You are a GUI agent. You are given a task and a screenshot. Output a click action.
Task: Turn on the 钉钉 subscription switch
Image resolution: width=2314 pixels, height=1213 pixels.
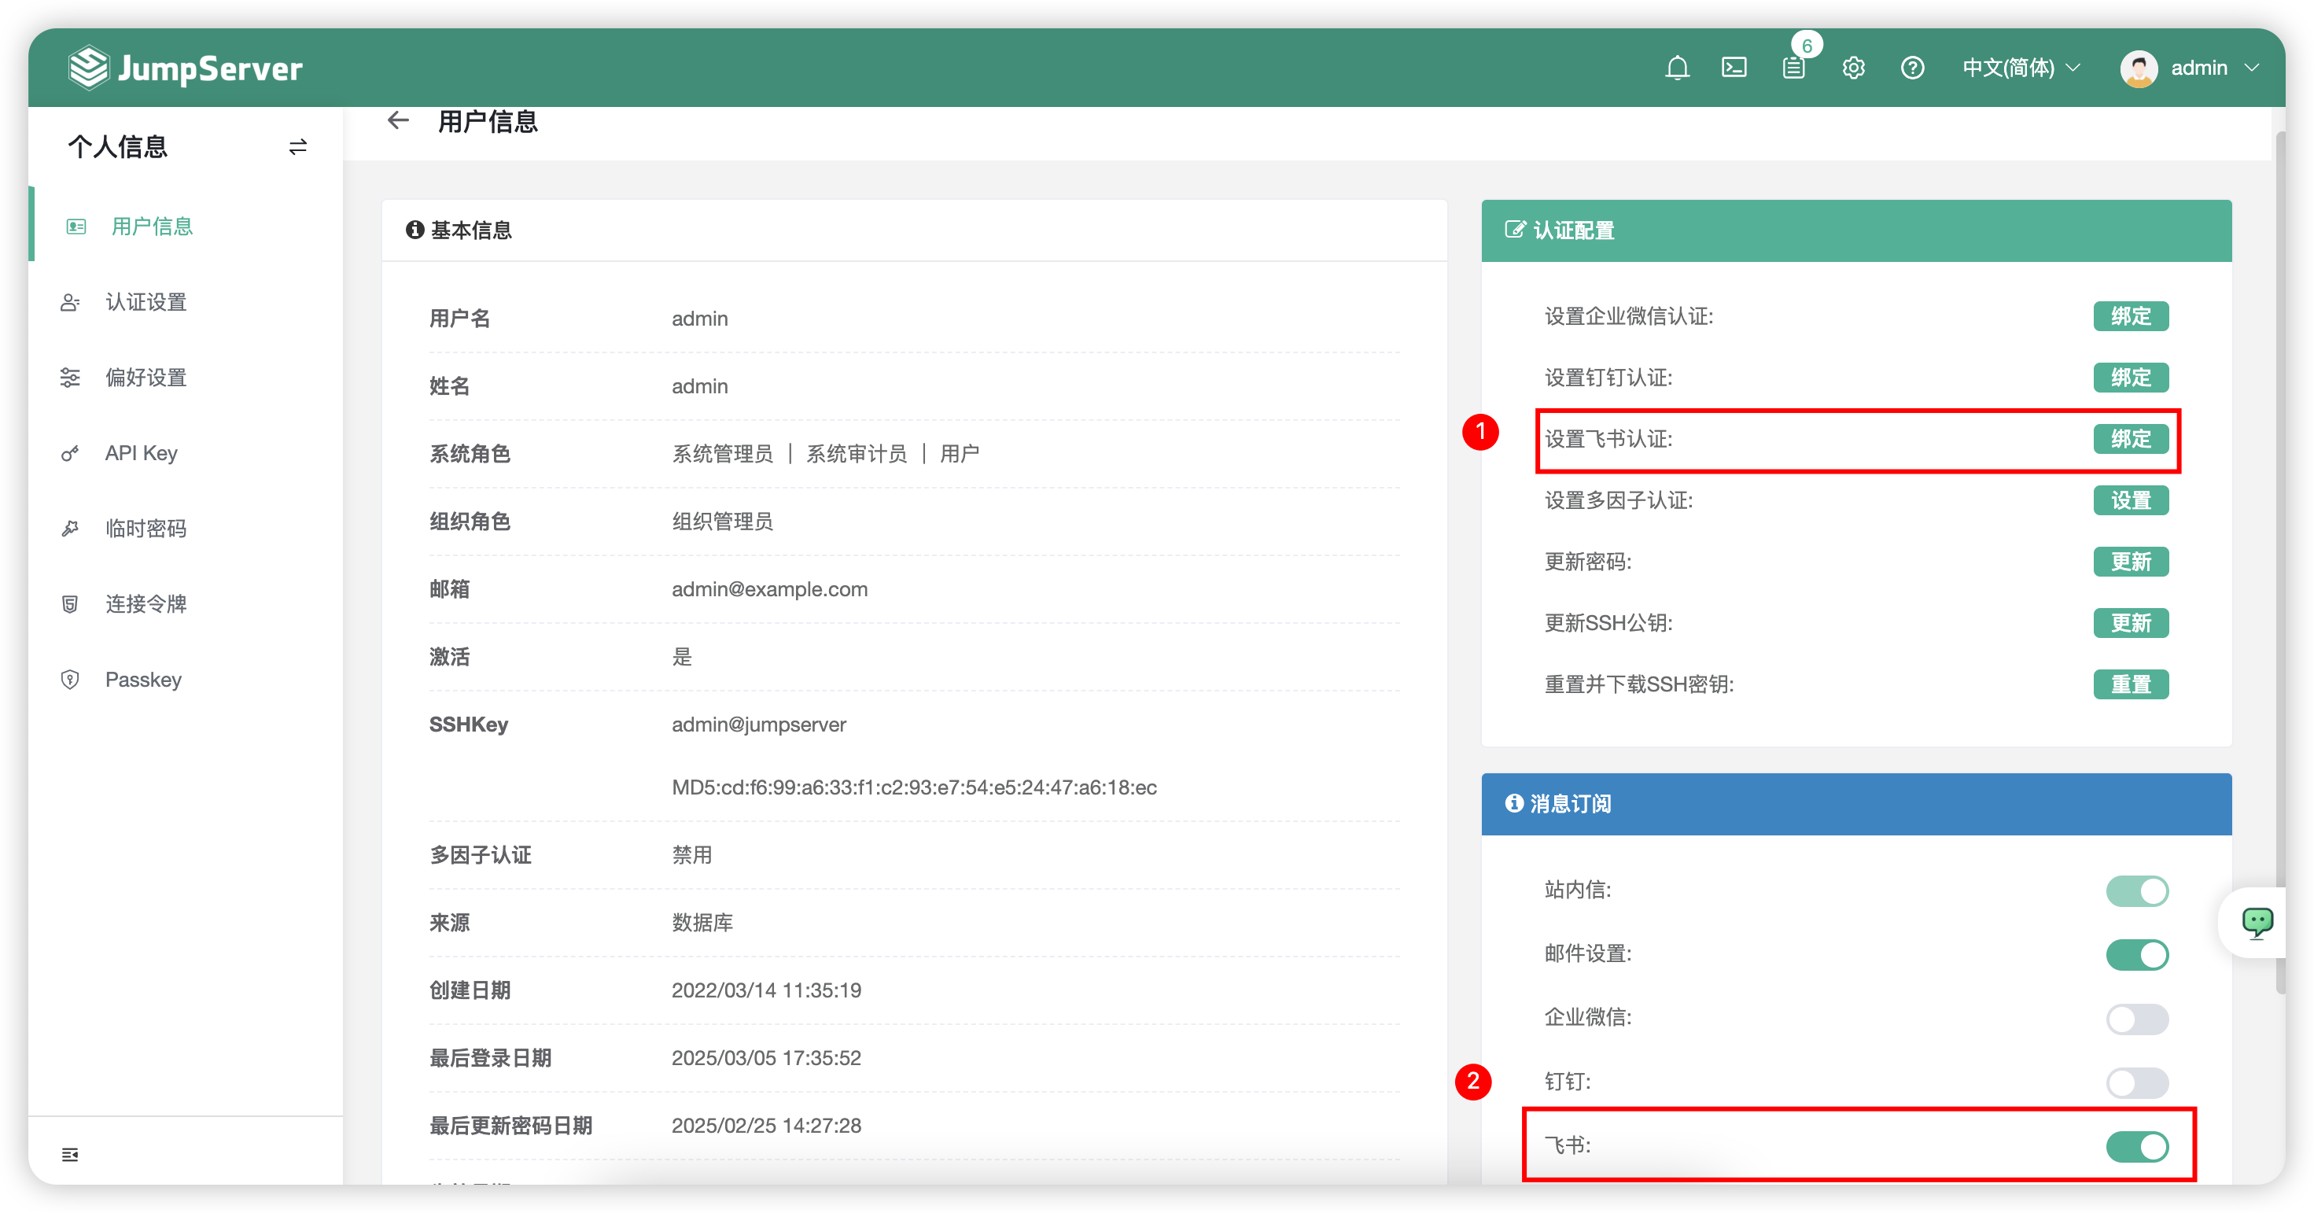coord(2137,1082)
